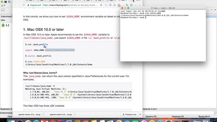Click the drive icon in file manager left panel
The width and height of the screenshot is (217, 122).
(x=3, y=10)
